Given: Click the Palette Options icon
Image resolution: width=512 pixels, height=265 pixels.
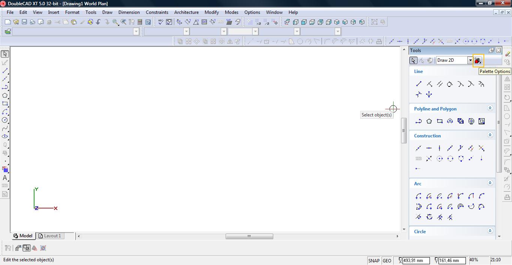Looking at the screenshot, I should point(478,60).
